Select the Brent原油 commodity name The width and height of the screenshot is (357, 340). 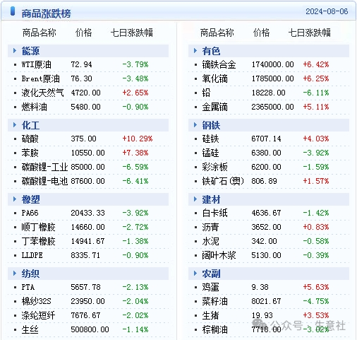click(40, 78)
